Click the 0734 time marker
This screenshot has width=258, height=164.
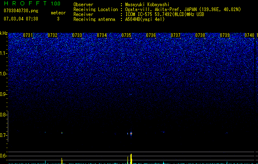coord(102,35)
